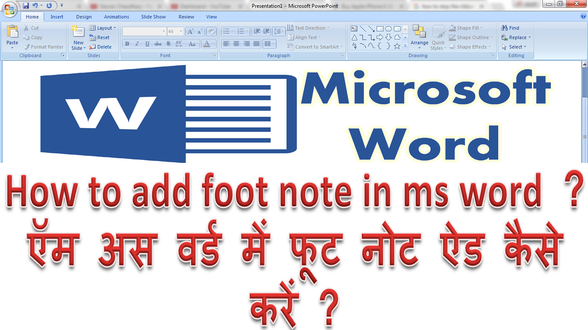Apply Shape Fill to the selection
This screenshot has width=588, height=330.
pos(466,27)
